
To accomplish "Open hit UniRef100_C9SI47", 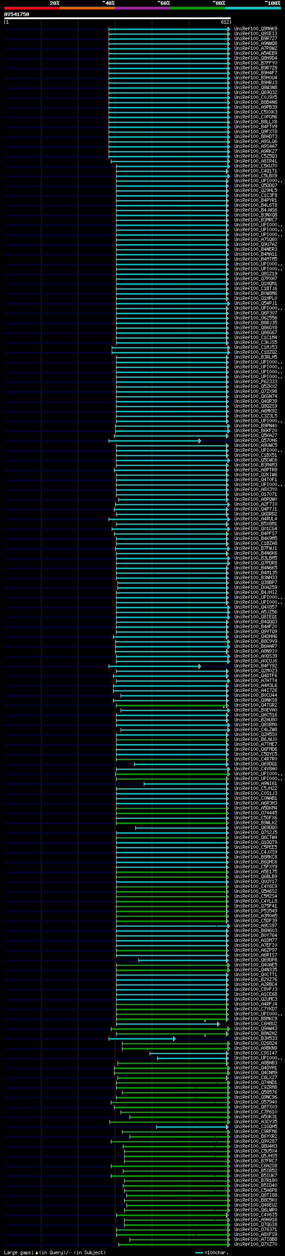I will pos(256,1053).
